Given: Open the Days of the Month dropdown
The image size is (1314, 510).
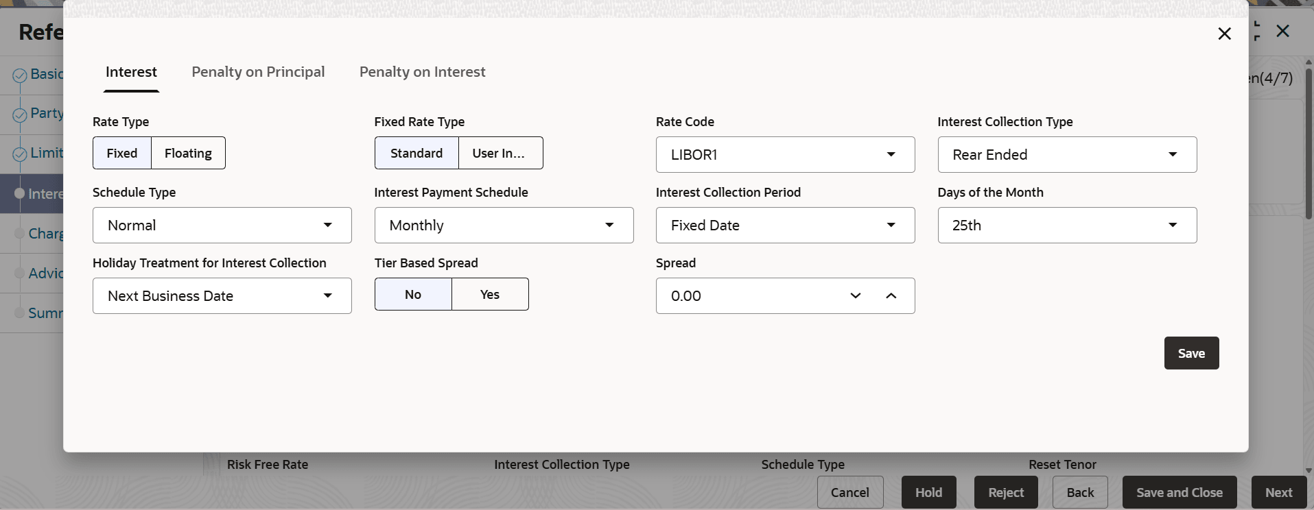Looking at the screenshot, I should click(1067, 226).
